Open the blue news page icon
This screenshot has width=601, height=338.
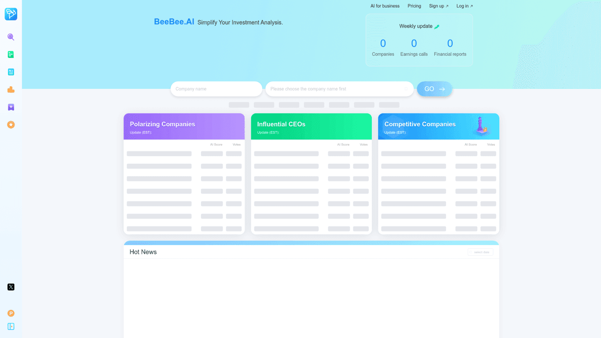[11, 72]
